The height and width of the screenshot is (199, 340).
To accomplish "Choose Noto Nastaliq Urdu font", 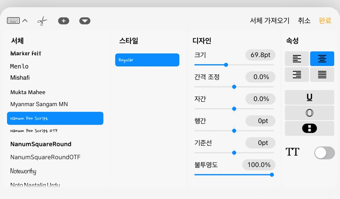I will [x=35, y=185].
